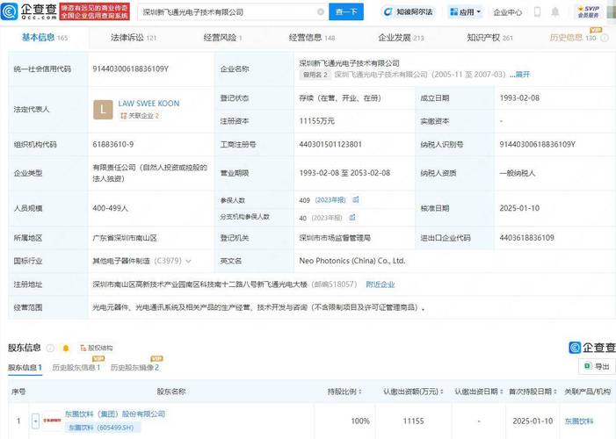Expand shareholder row 1 with plus toggle
Image resolution: width=616 pixels, height=439 pixels.
pos(35,421)
